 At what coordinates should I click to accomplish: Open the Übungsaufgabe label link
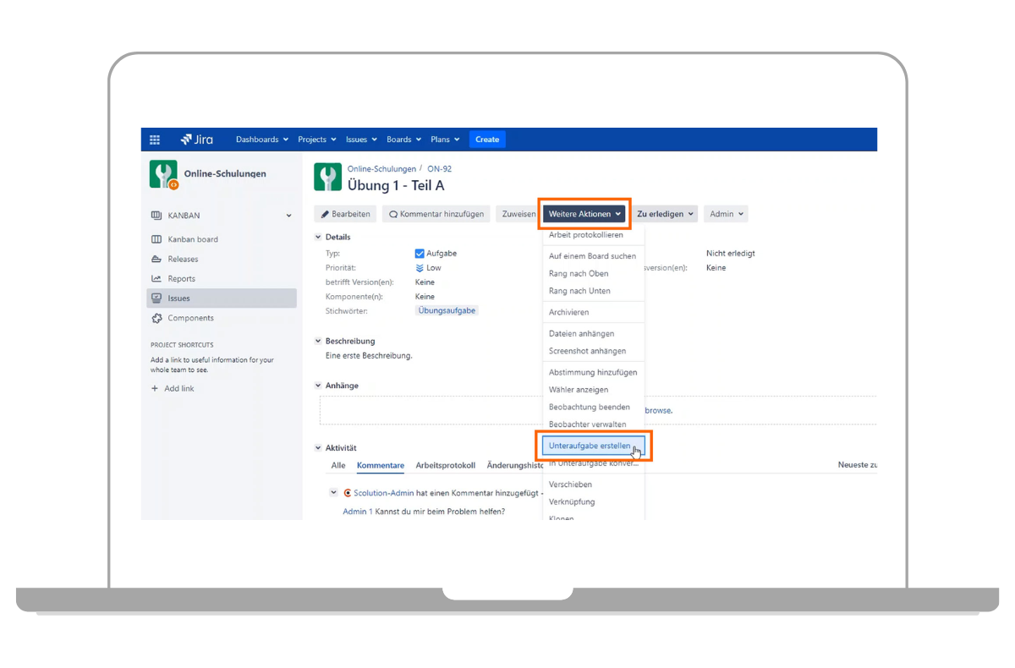(x=447, y=310)
